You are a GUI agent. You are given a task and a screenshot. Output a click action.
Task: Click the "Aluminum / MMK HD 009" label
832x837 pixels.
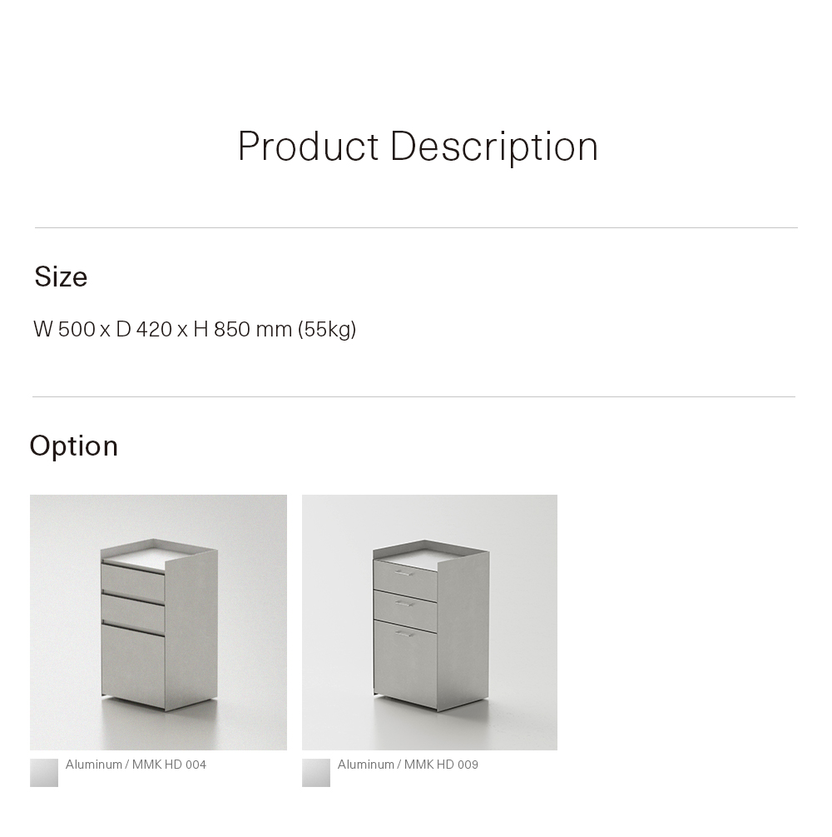[408, 765]
